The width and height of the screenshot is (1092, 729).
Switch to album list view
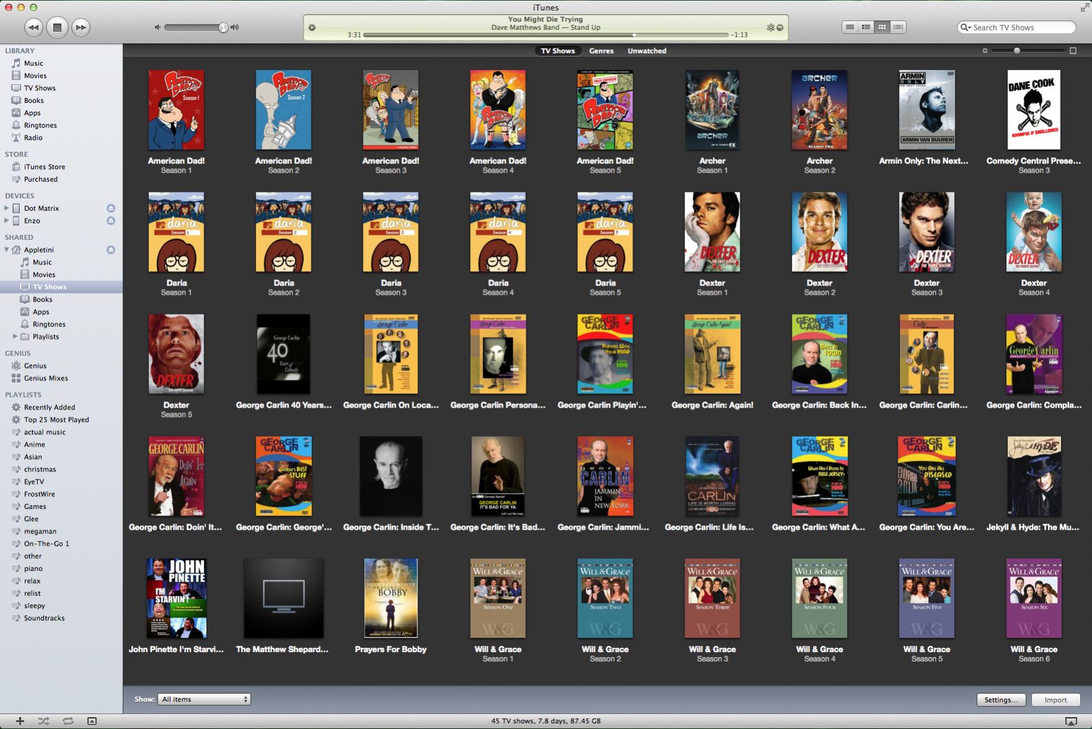click(866, 27)
